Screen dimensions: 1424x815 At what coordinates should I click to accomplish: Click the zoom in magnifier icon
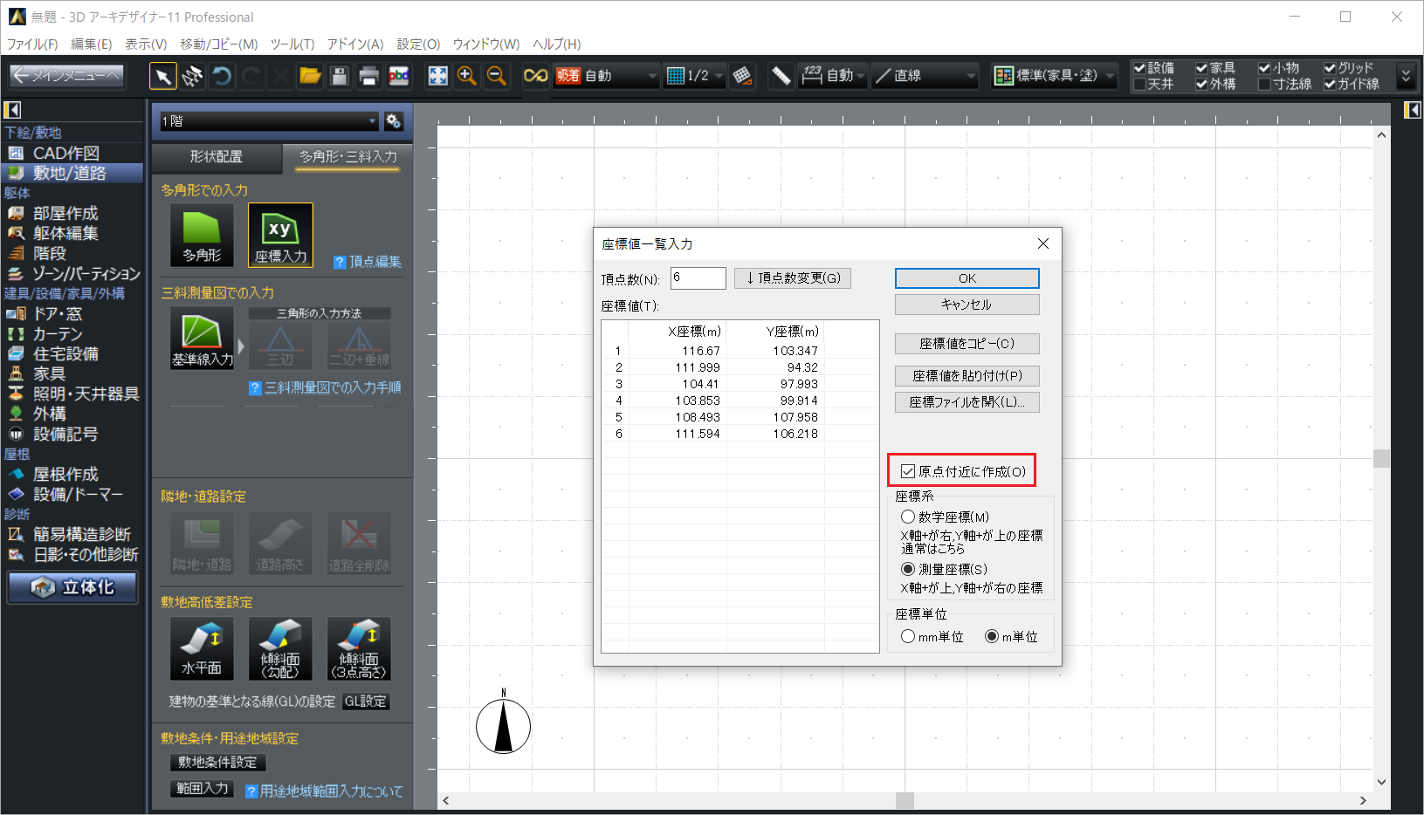pyautogui.click(x=467, y=76)
